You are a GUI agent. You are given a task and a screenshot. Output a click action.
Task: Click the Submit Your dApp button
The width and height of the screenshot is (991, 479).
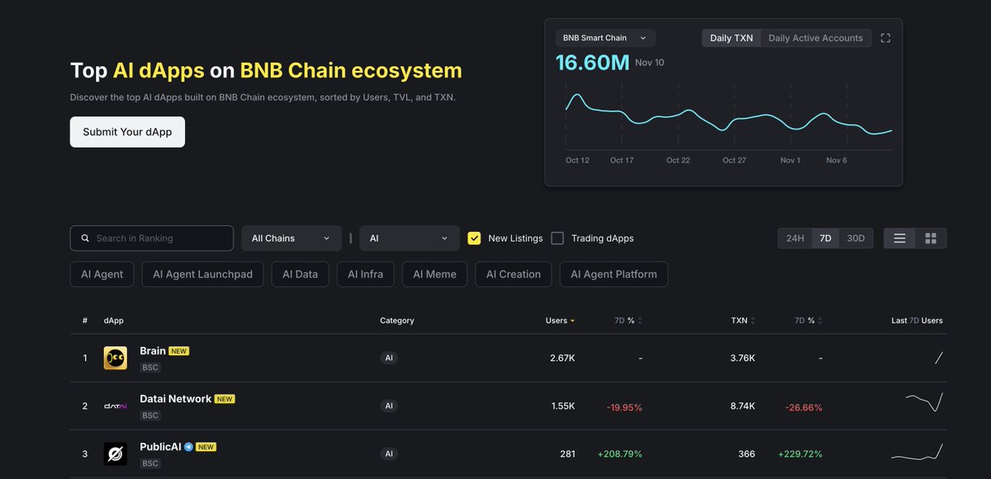click(127, 131)
